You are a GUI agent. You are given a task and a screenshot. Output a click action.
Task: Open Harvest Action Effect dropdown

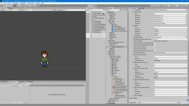click(x=170, y=53)
